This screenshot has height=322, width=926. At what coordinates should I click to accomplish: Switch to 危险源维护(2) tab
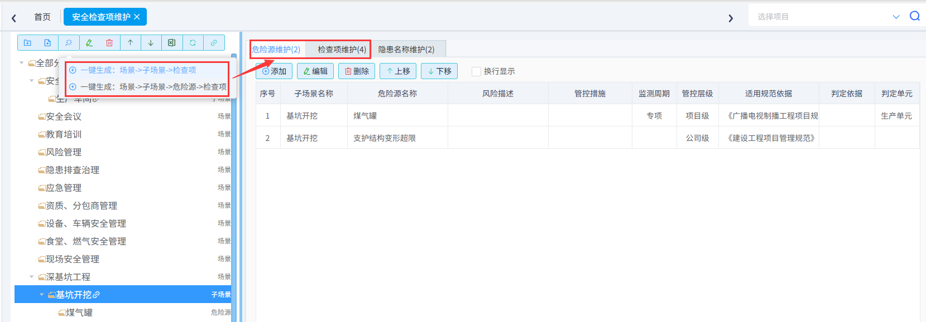(x=276, y=50)
